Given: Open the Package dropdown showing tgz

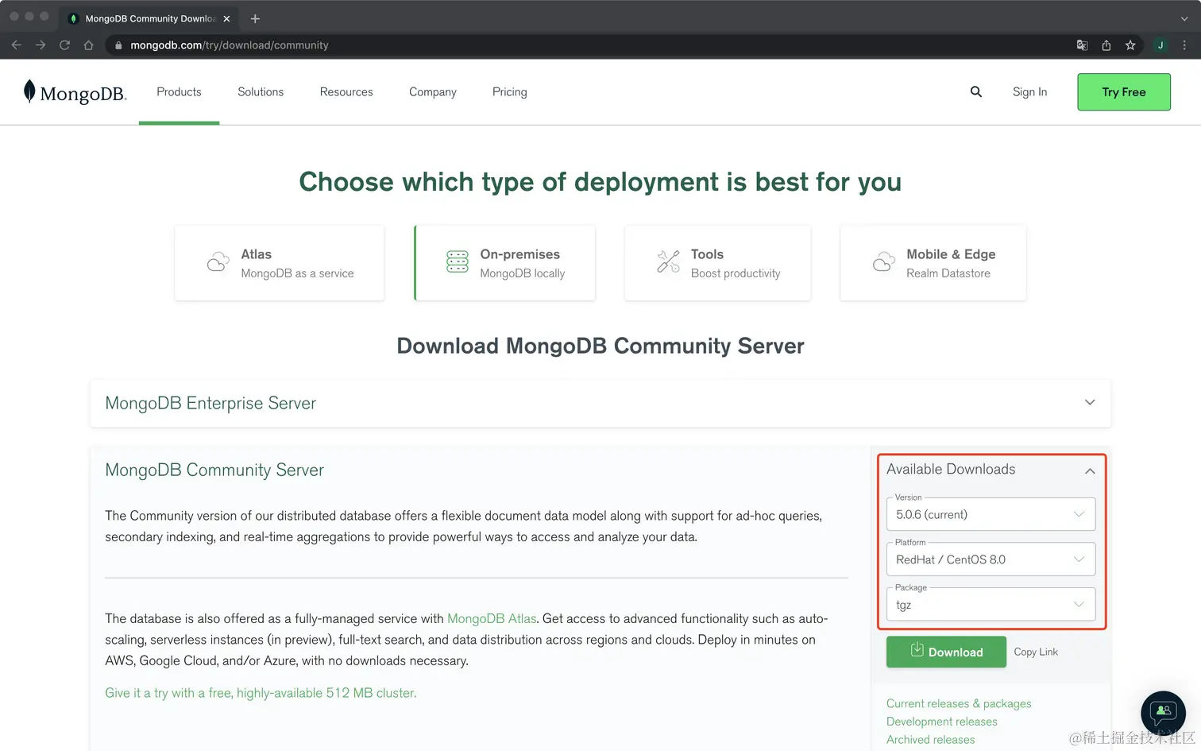Looking at the screenshot, I should (x=990, y=605).
